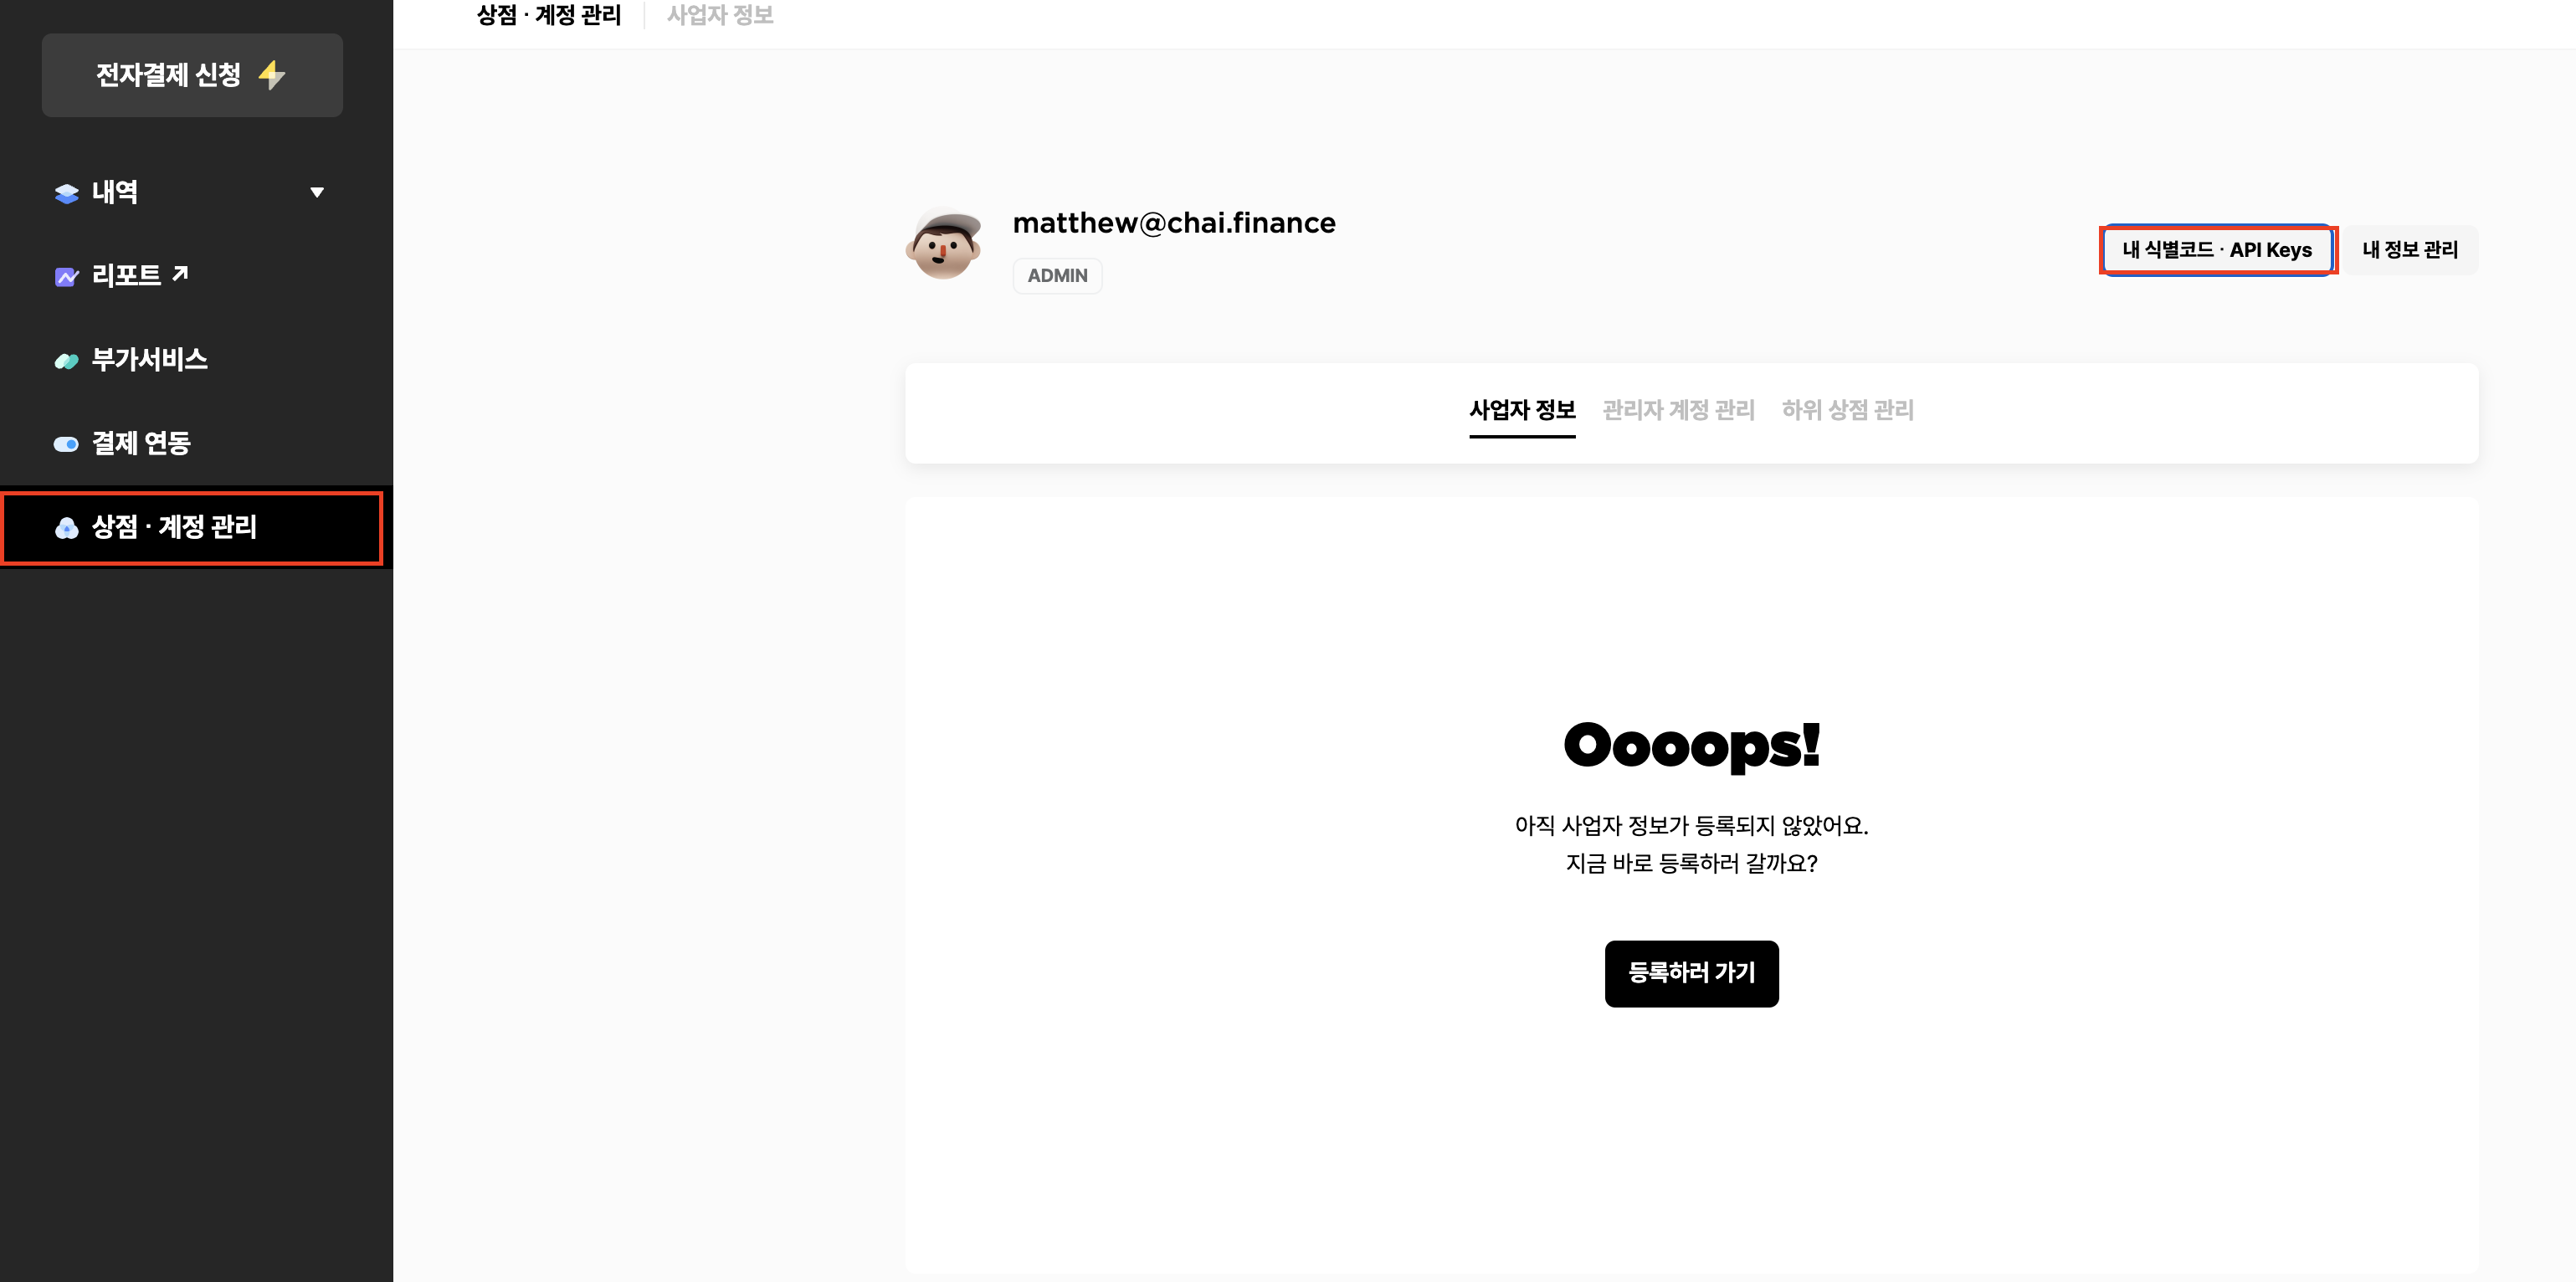Click the 부가서비스 icon in sidebar
The width and height of the screenshot is (2576, 1282).
(x=66, y=361)
